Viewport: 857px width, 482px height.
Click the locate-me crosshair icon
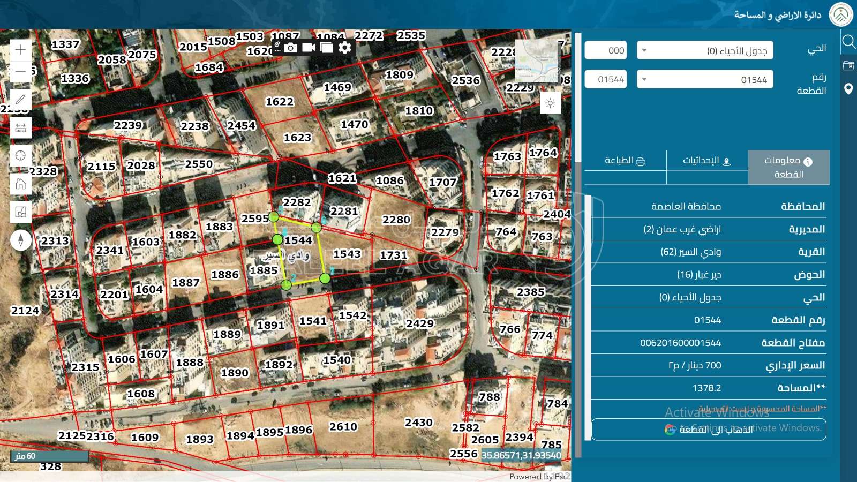20,155
